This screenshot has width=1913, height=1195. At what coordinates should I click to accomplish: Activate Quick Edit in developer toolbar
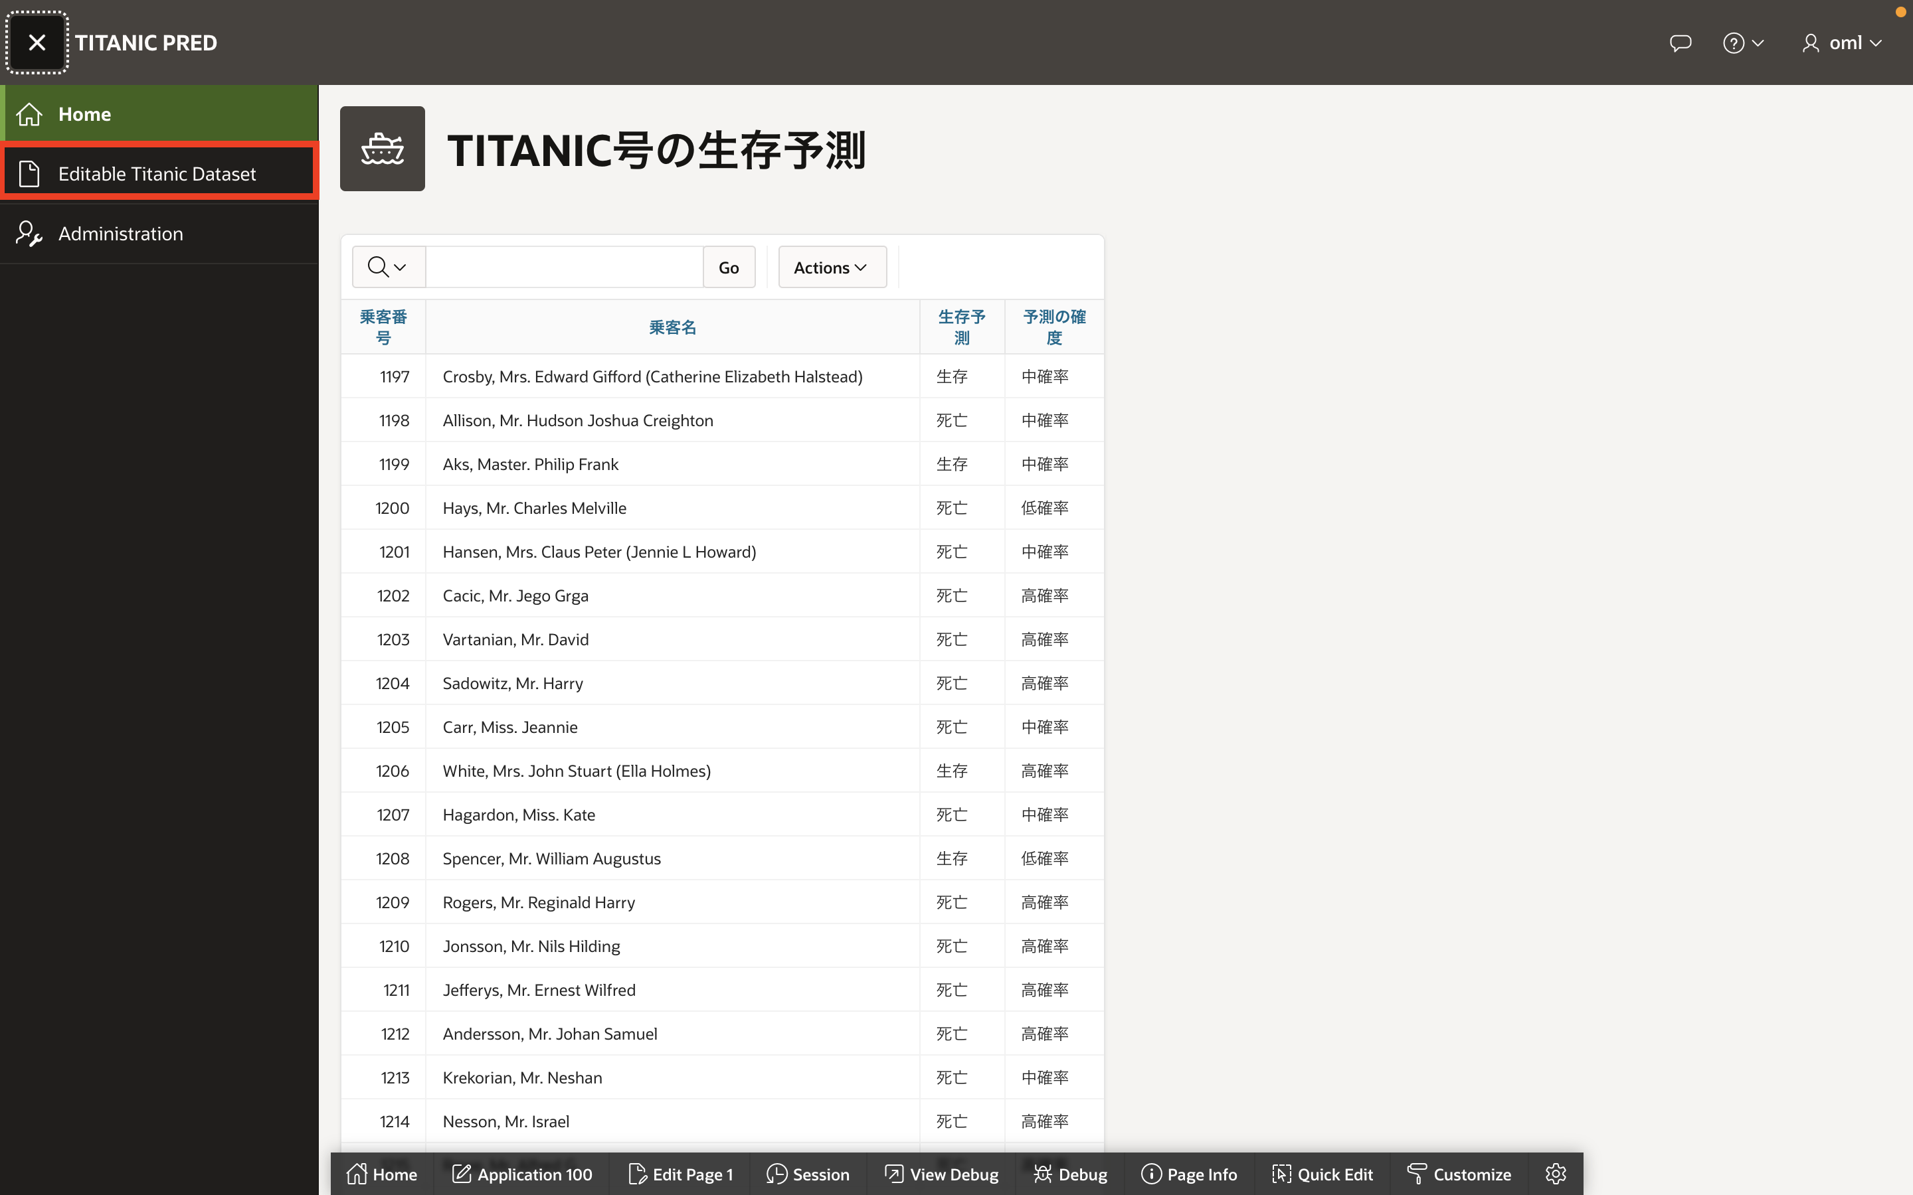(x=1322, y=1174)
